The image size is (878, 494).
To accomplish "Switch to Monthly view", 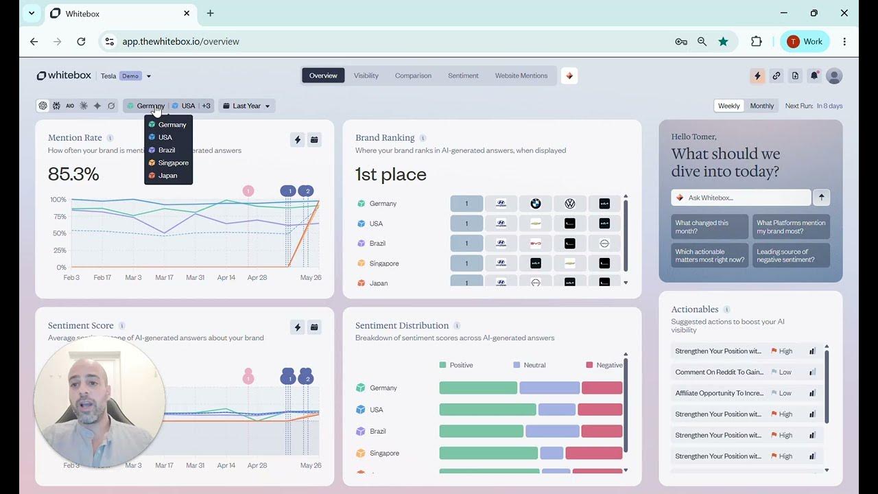I will pos(761,106).
